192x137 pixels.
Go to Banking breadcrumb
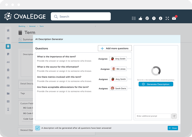coord(22,26)
